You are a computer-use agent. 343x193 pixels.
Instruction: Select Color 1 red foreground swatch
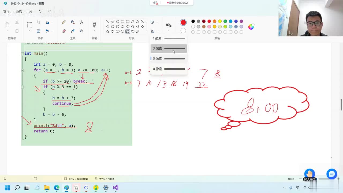pyautogui.click(x=183, y=22)
